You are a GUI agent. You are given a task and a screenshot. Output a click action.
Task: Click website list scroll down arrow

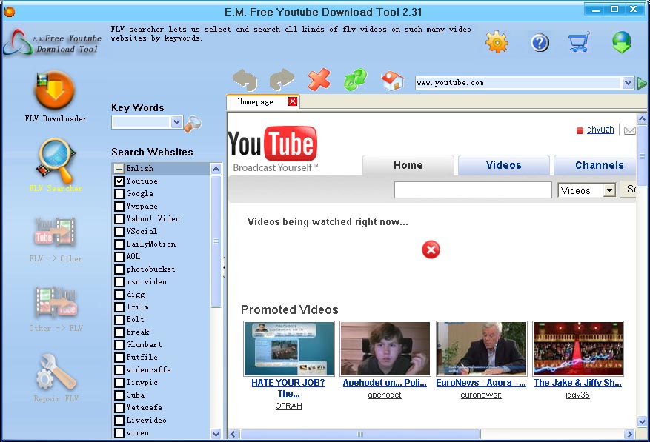click(216, 434)
